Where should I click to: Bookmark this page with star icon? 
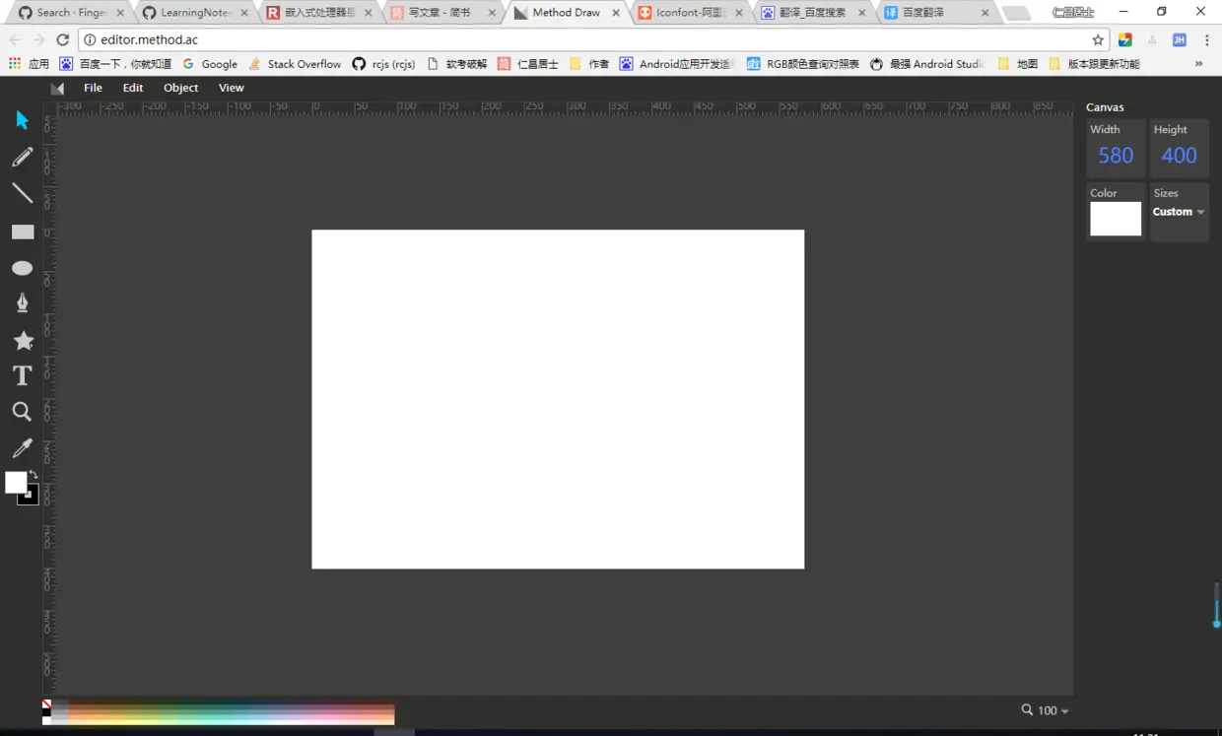pyautogui.click(x=1098, y=40)
